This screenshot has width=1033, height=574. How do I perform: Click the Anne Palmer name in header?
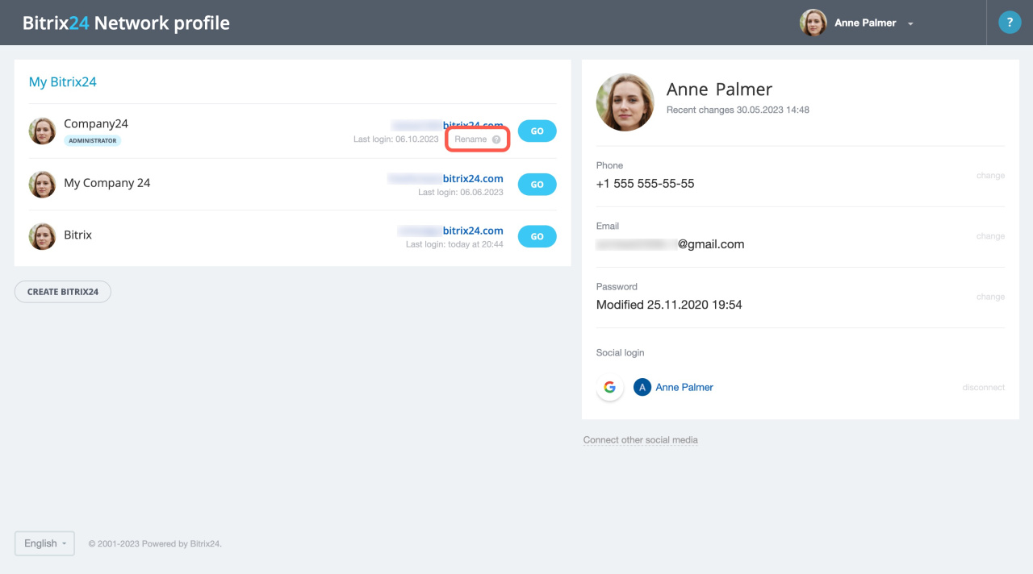tap(865, 23)
